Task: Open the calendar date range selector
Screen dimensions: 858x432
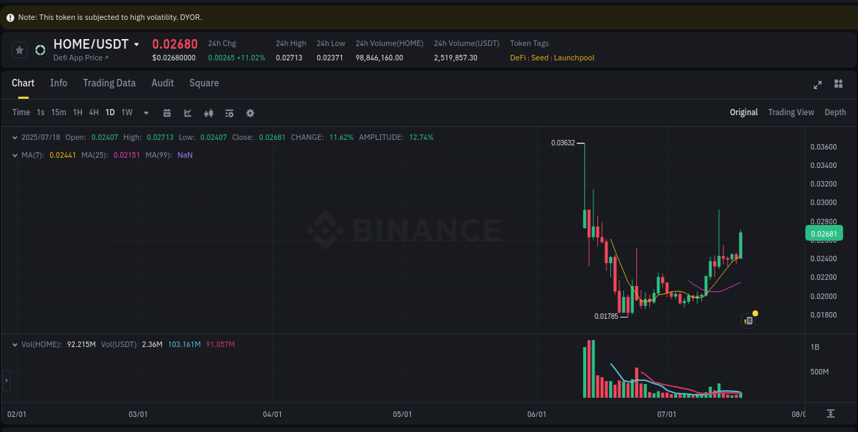Action: (167, 112)
